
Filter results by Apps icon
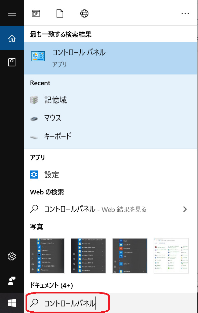click(36, 13)
